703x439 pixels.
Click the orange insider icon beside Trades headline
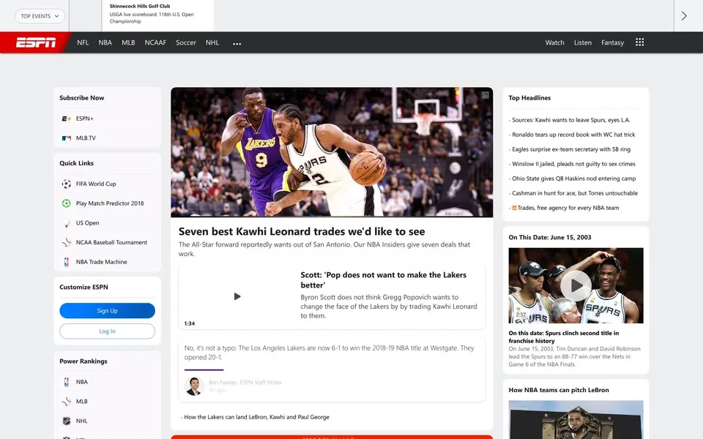pyautogui.click(x=514, y=208)
